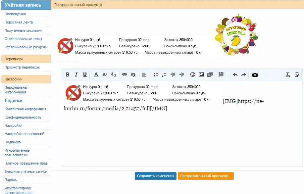Image resolution: width=304 pixels, height=194 pixels.
Task: Open Настройки link below Конфиденциальность
Action: coord(13,125)
